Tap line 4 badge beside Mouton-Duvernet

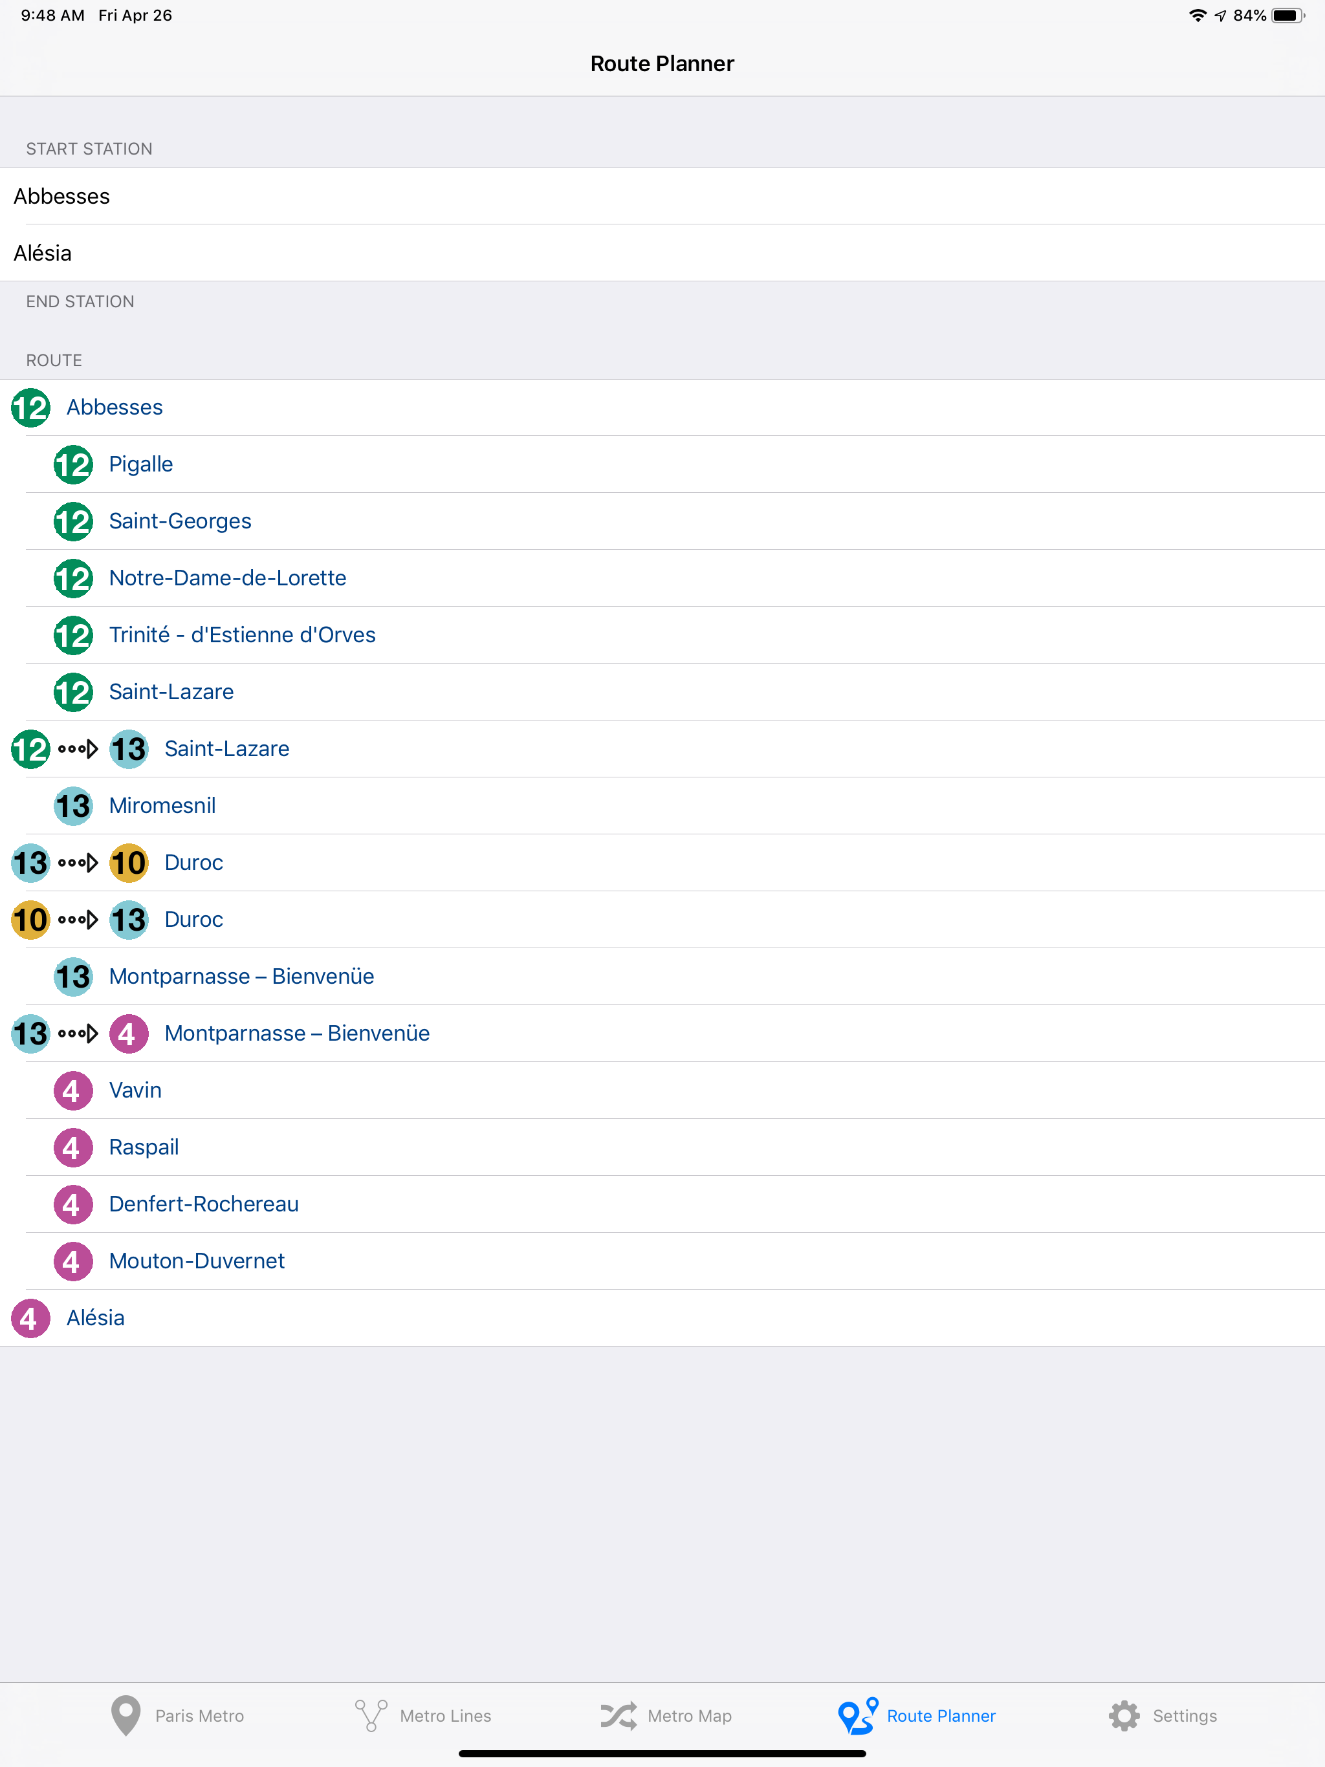[x=72, y=1261]
